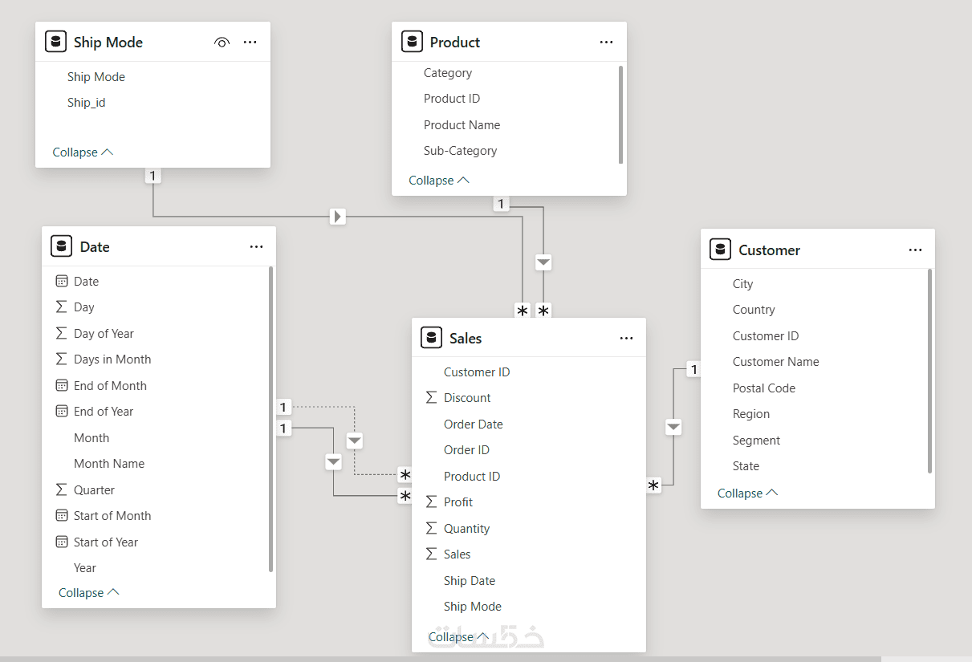Select Customer Name field in Customer table

click(775, 362)
